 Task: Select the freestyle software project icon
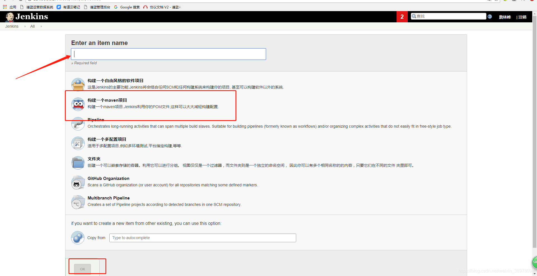pos(78,84)
